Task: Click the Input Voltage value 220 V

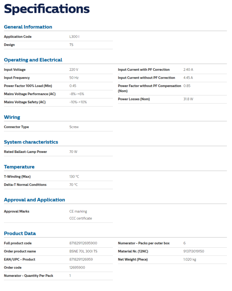Action: coord(74,70)
